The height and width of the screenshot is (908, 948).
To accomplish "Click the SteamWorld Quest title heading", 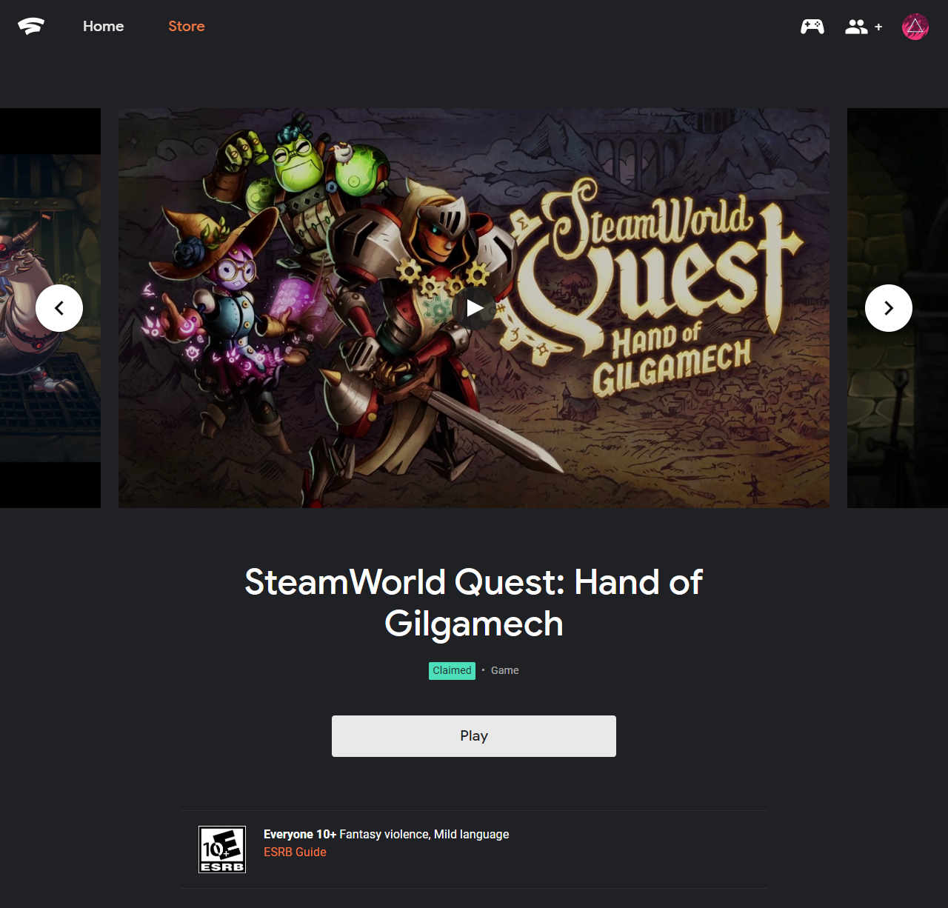I will coord(474,603).
